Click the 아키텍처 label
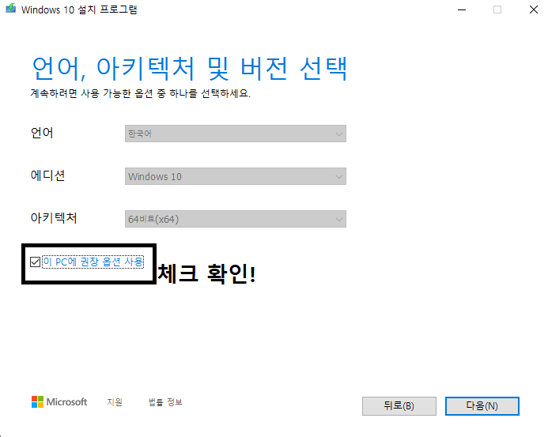Screen dimensions: 548x437 pos(54,218)
